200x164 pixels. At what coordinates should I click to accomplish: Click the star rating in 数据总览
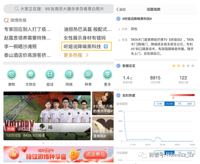pos(183,66)
